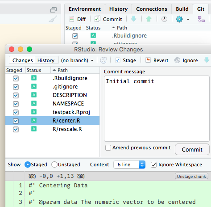Open Diff in the Git pane toolbar
This screenshot has width=211, height=207.
click(x=78, y=19)
